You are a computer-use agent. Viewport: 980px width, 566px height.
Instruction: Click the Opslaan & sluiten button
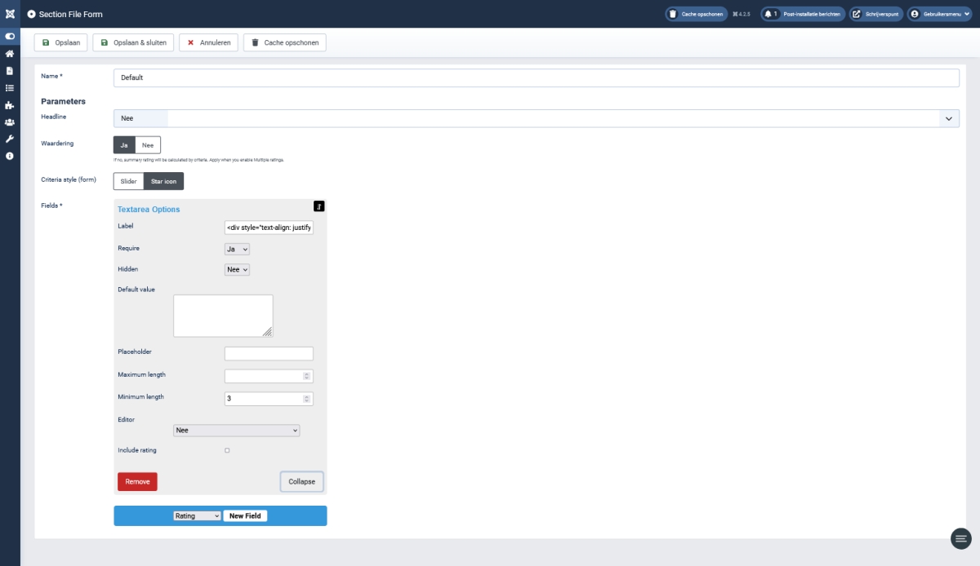point(133,42)
